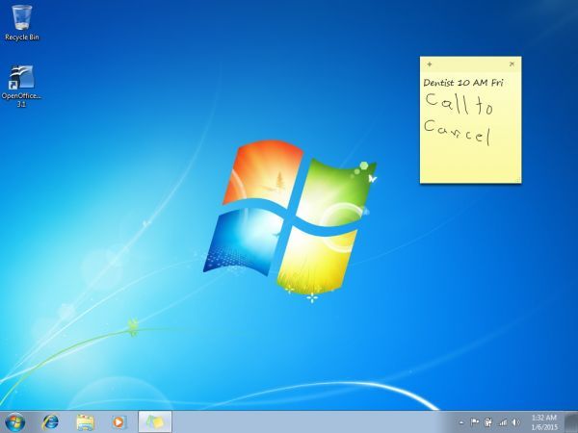The width and height of the screenshot is (578, 433).
Task: Open the network signal tray icon
Action: pos(503,422)
